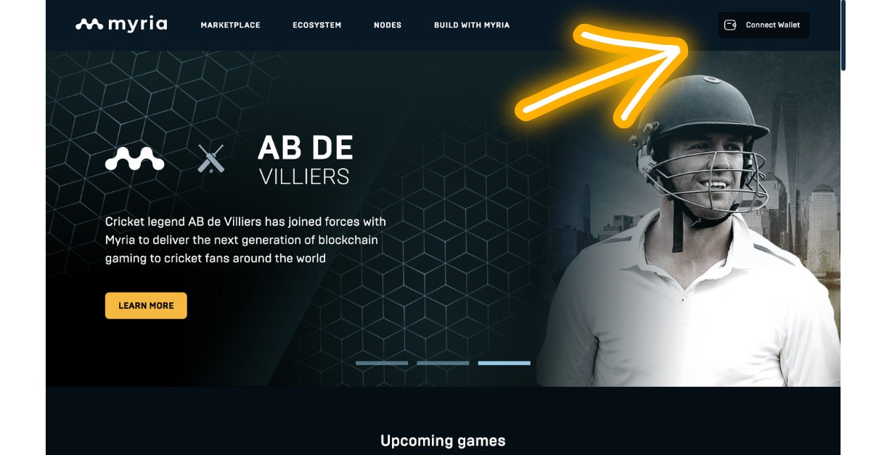Click the AB DE VILLIERS banner title
Screen dimensions: 871x455
(x=306, y=160)
